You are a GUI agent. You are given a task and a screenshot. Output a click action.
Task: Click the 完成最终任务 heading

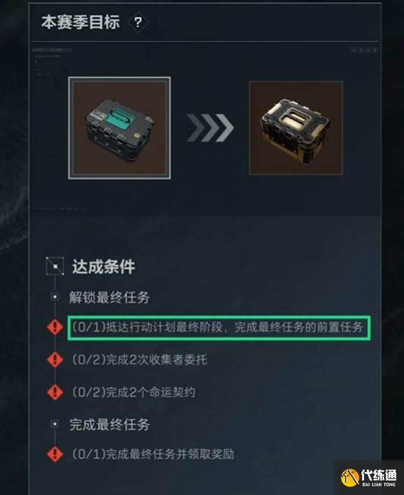tap(109, 424)
